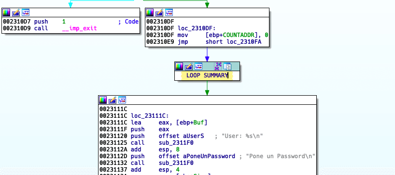The width and height of the screenshot is (395, 175).
Task: Click graph flow icon on the loc_2310DF node
Action: pyautogui.click(x=169, y=12)
